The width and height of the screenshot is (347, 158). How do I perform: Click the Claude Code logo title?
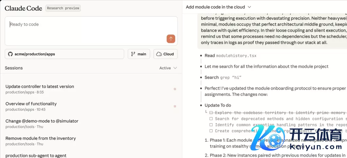click(x=23, y=8)
